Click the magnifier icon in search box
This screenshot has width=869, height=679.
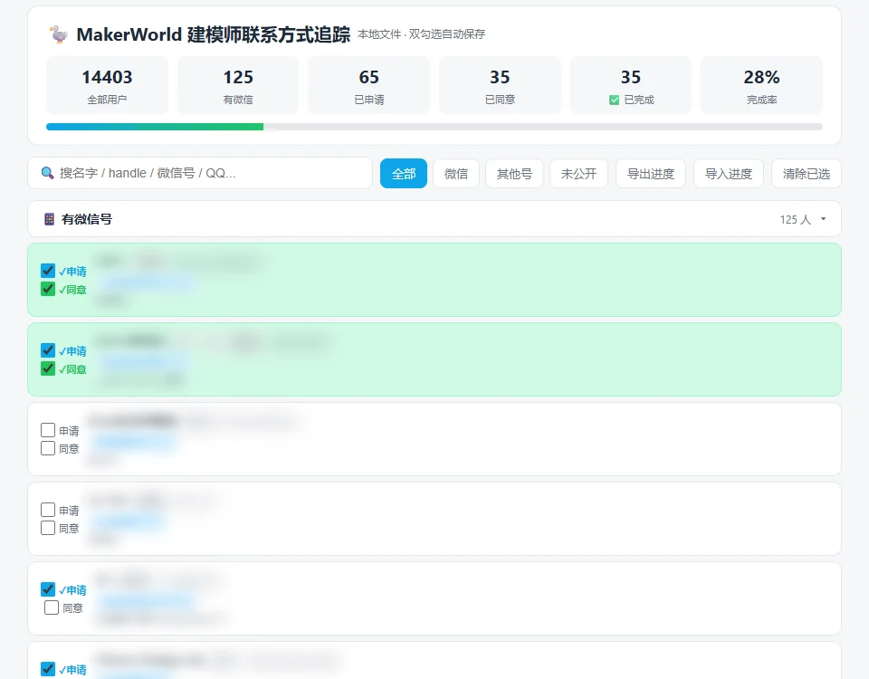48,173
